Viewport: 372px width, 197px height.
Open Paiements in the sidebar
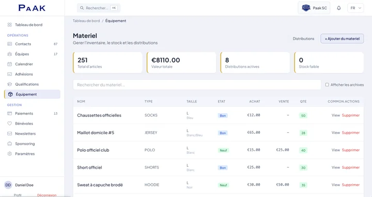32,113
